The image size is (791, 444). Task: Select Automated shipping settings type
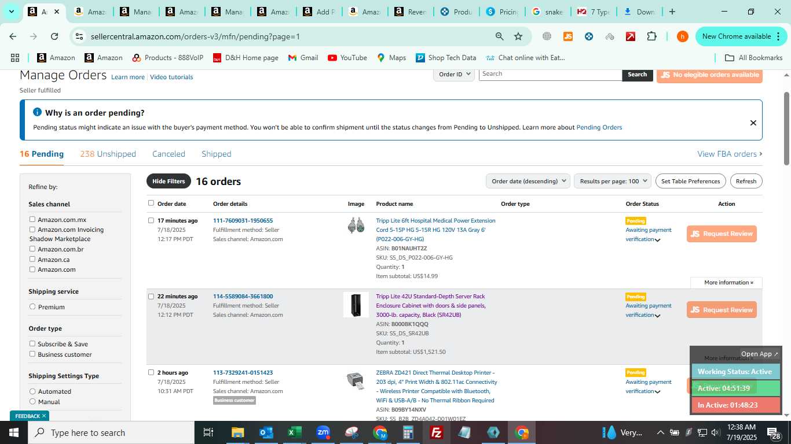coord(32,391)
